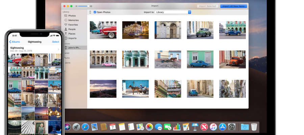The width and height of the screenshot is (304, 135).
Task: Open News icon in Dock
Action: pos(204,127)
